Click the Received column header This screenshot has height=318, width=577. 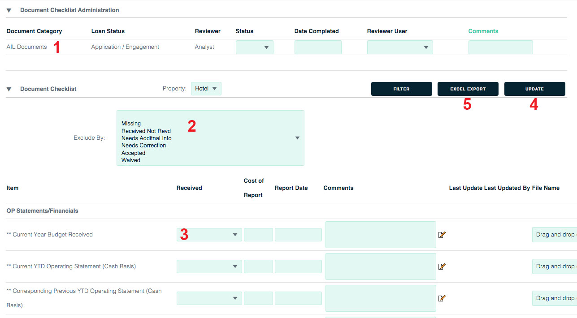pos(189,188)
